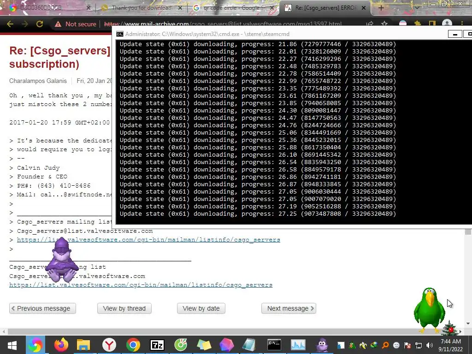Open the quoted listinfo/csgo_servers link
The width and height of the screenshot is (472, 354).
click(148, 240)
